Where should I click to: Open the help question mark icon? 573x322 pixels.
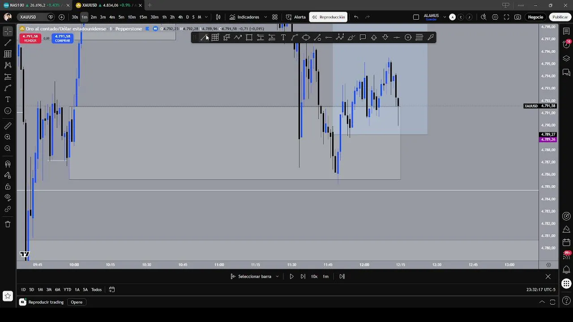(566, 301)
